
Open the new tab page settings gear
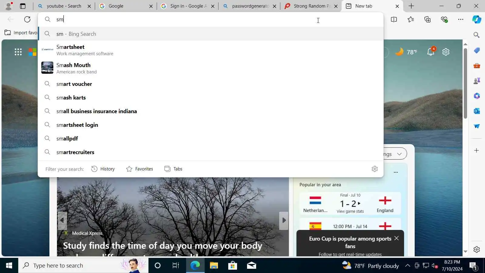(446, 52)
